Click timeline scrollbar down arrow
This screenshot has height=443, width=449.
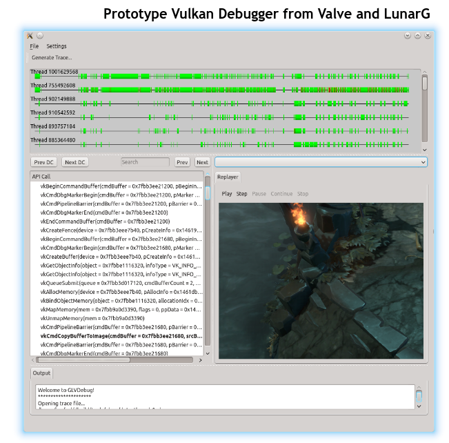(x=425, y=150)
